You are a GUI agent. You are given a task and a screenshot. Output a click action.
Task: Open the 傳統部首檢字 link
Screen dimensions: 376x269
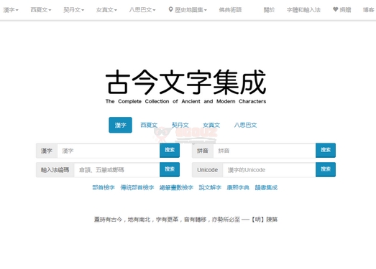[x=137, y=187]
